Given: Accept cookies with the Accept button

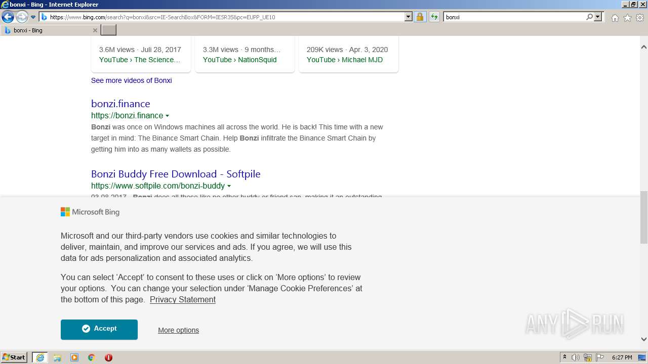Looking at the screenshot, I should point(99,329).
